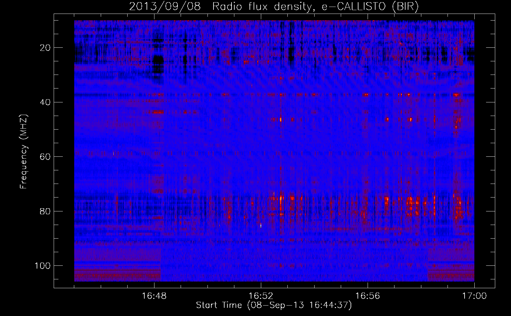Click the 16:52 time tick label

(x=261, y=296)
